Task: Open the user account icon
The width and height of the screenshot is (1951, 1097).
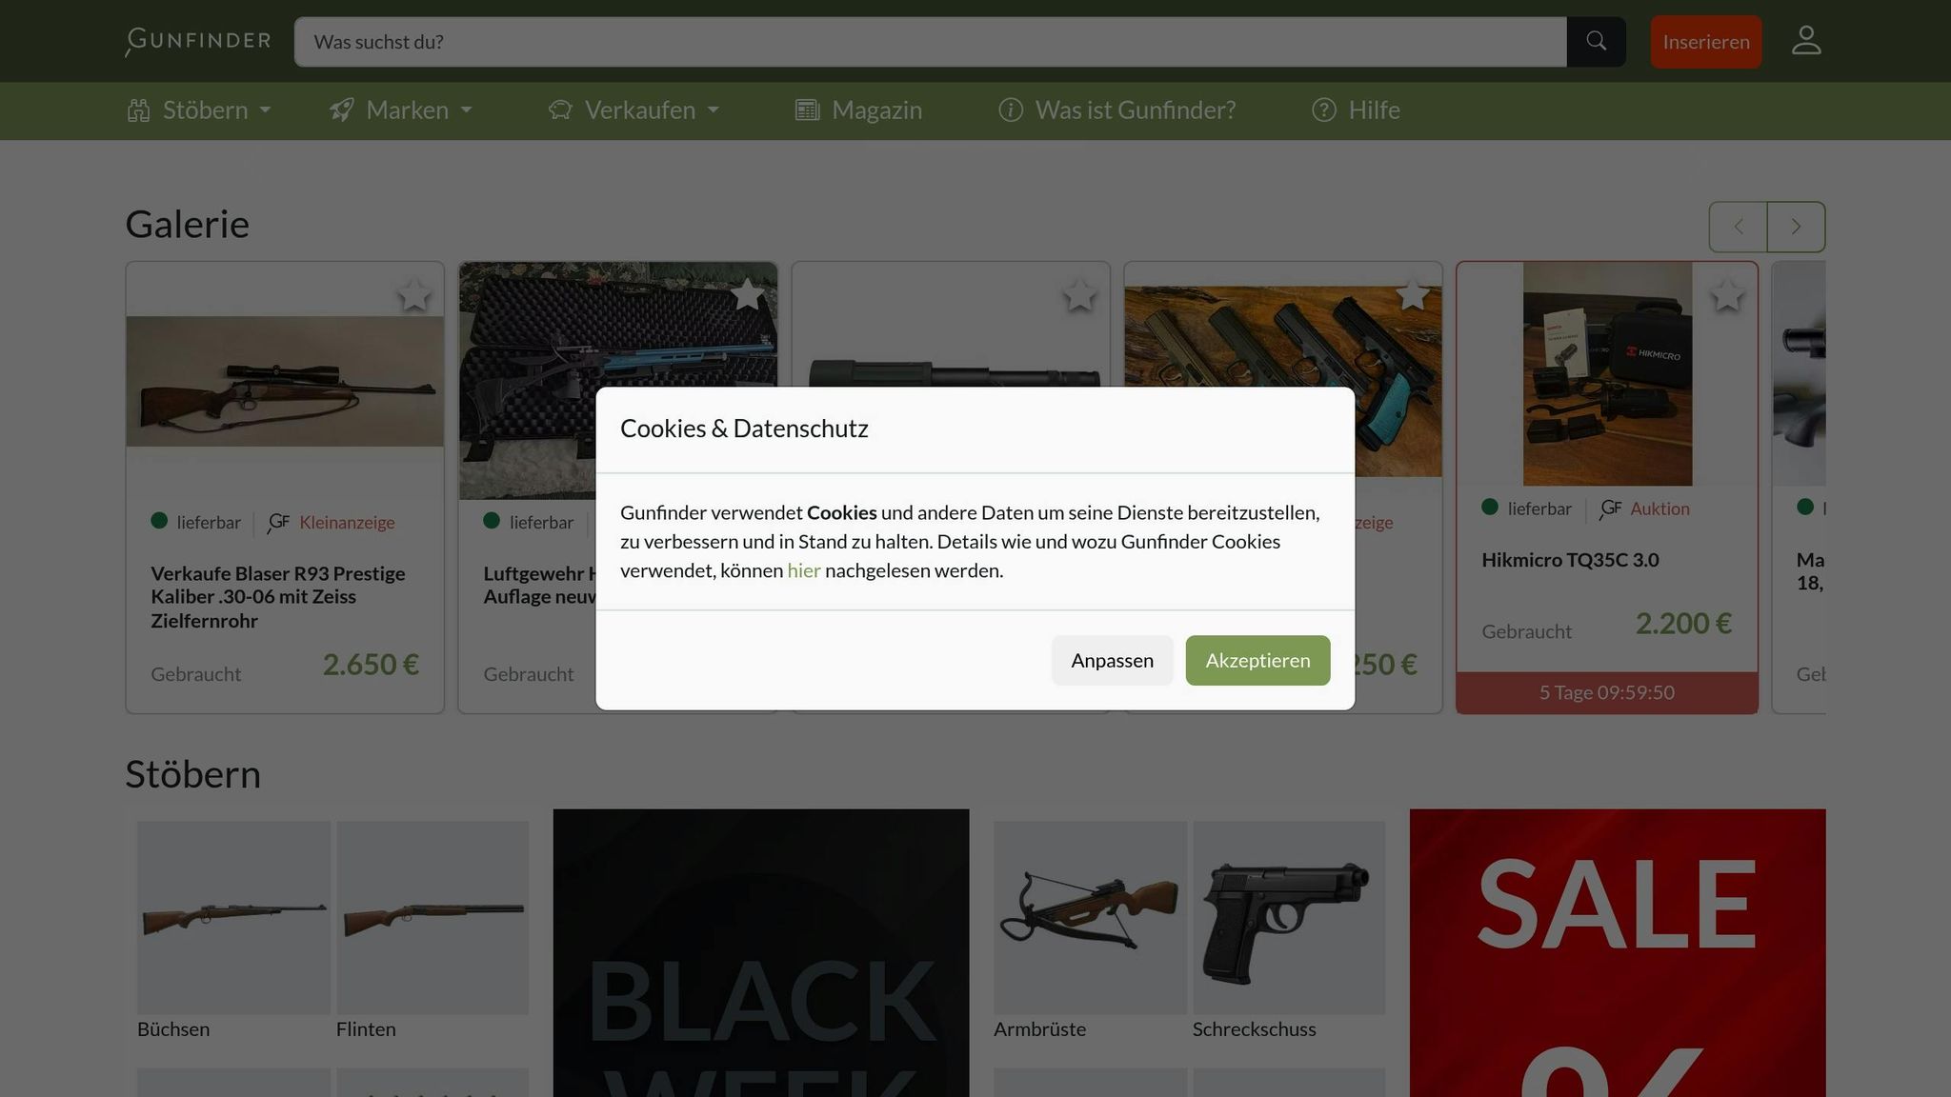Action: [x=1805, y=41]
